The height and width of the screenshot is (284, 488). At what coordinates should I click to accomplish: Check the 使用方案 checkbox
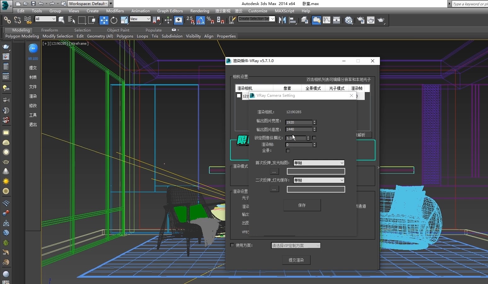[232, 245]
